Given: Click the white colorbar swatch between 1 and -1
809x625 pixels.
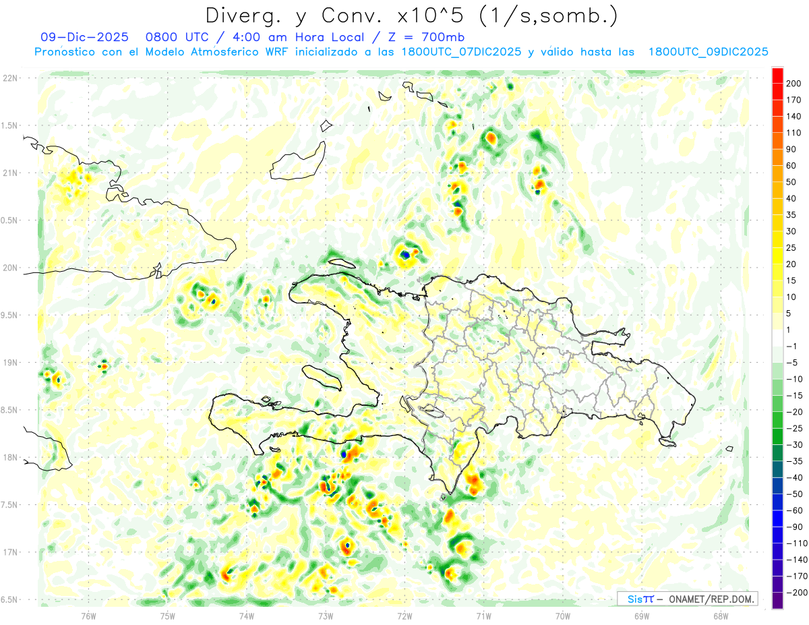Looking at the screenshot, I should [778, 338].
